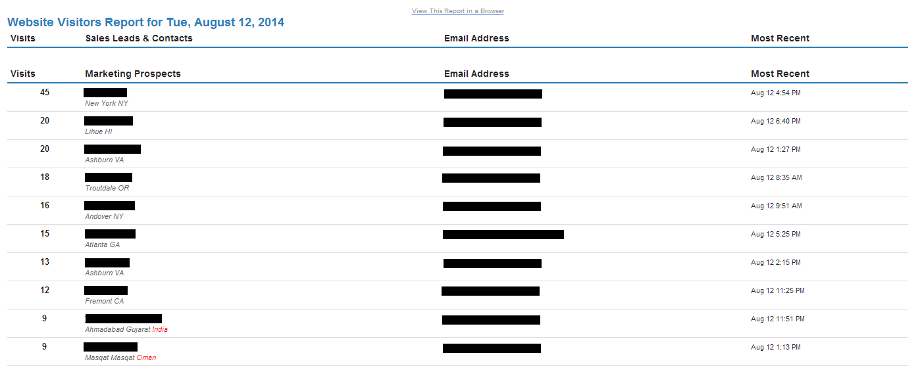The width and height of the screenshot is (916, 366).
Task: Open the redacted prospect name for Troutdale OR
Action: pyautogui.click(x=109, y=177)
